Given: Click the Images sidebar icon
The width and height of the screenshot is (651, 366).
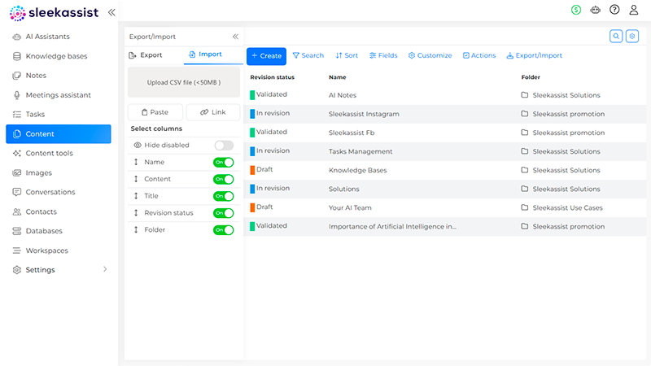Looking at the screenshot, I should pos(16,172).
